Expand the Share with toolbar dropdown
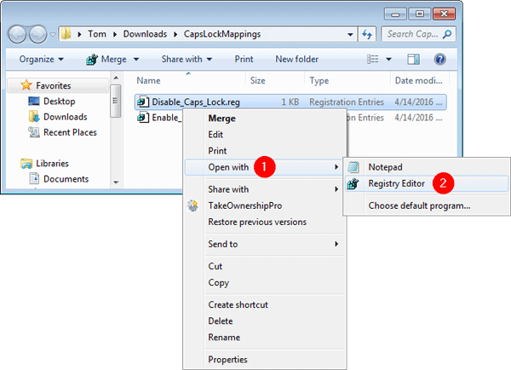Screen dimensions: 511x370 click(187, 60)
